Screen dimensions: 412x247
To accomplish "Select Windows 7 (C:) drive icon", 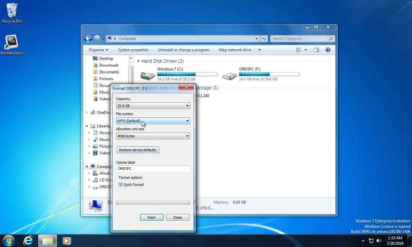I will [x=147, y=76].
